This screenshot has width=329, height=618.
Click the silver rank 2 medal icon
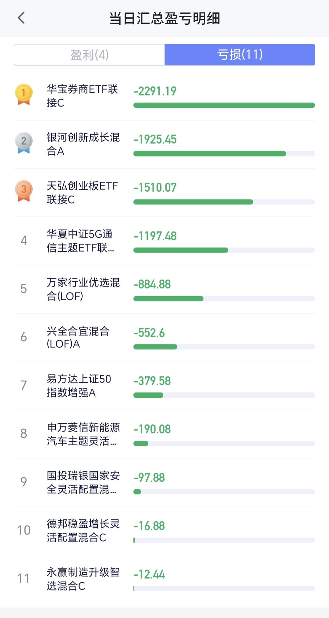(24, 142)
